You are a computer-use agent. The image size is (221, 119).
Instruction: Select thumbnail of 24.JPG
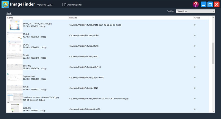[x=15, y=46]
